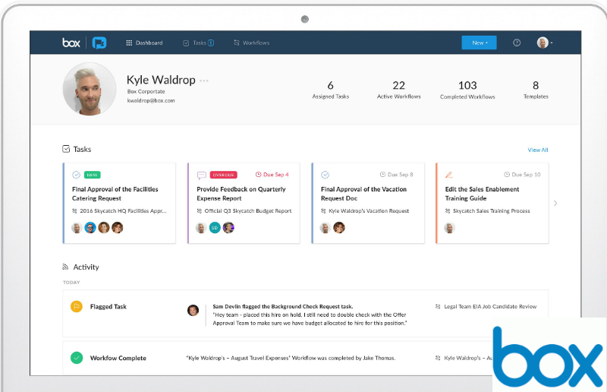The width and height of the screenshot is (607, 392).
Task: Click the Activity feed icon
Action: pyautogui.click(x=66, y=267)
